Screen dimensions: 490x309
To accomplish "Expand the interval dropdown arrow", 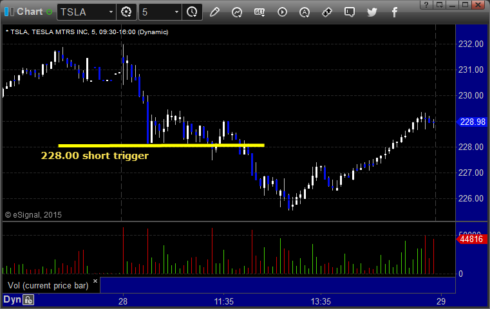I will click(x=176, y=12).
